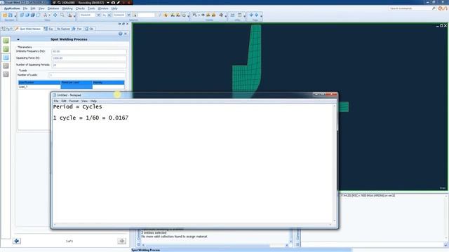Click the Save disk icon in toolbar

coord(11,15)
